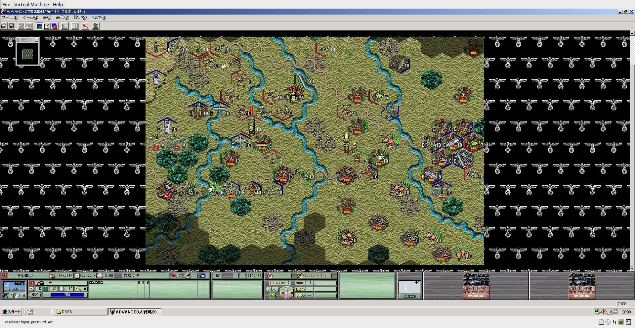This screenshot has width=635, height=328.
Task: Click the mini-map thumbnail
Action: [x=28, y=54]
